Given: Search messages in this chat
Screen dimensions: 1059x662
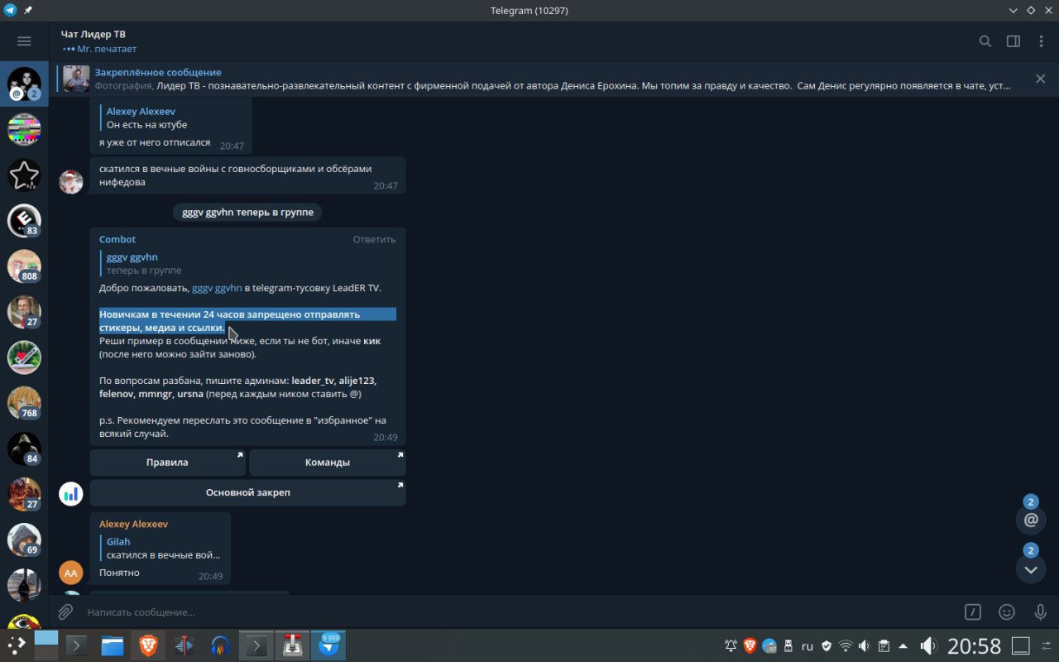Looking at the screenshot, I should pyautogui.click(x=985, y=41).
